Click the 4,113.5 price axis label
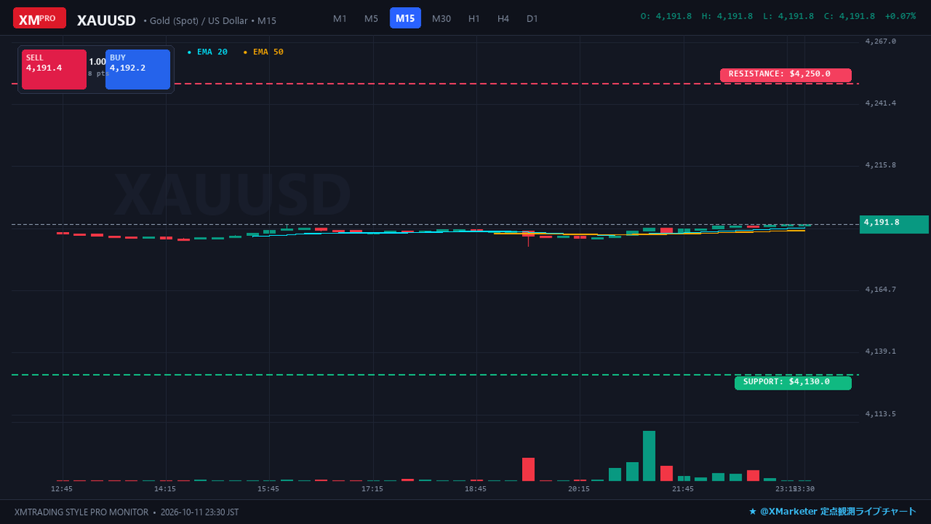The width and height of the screenshot is (931, 524). tap(881, 414)
